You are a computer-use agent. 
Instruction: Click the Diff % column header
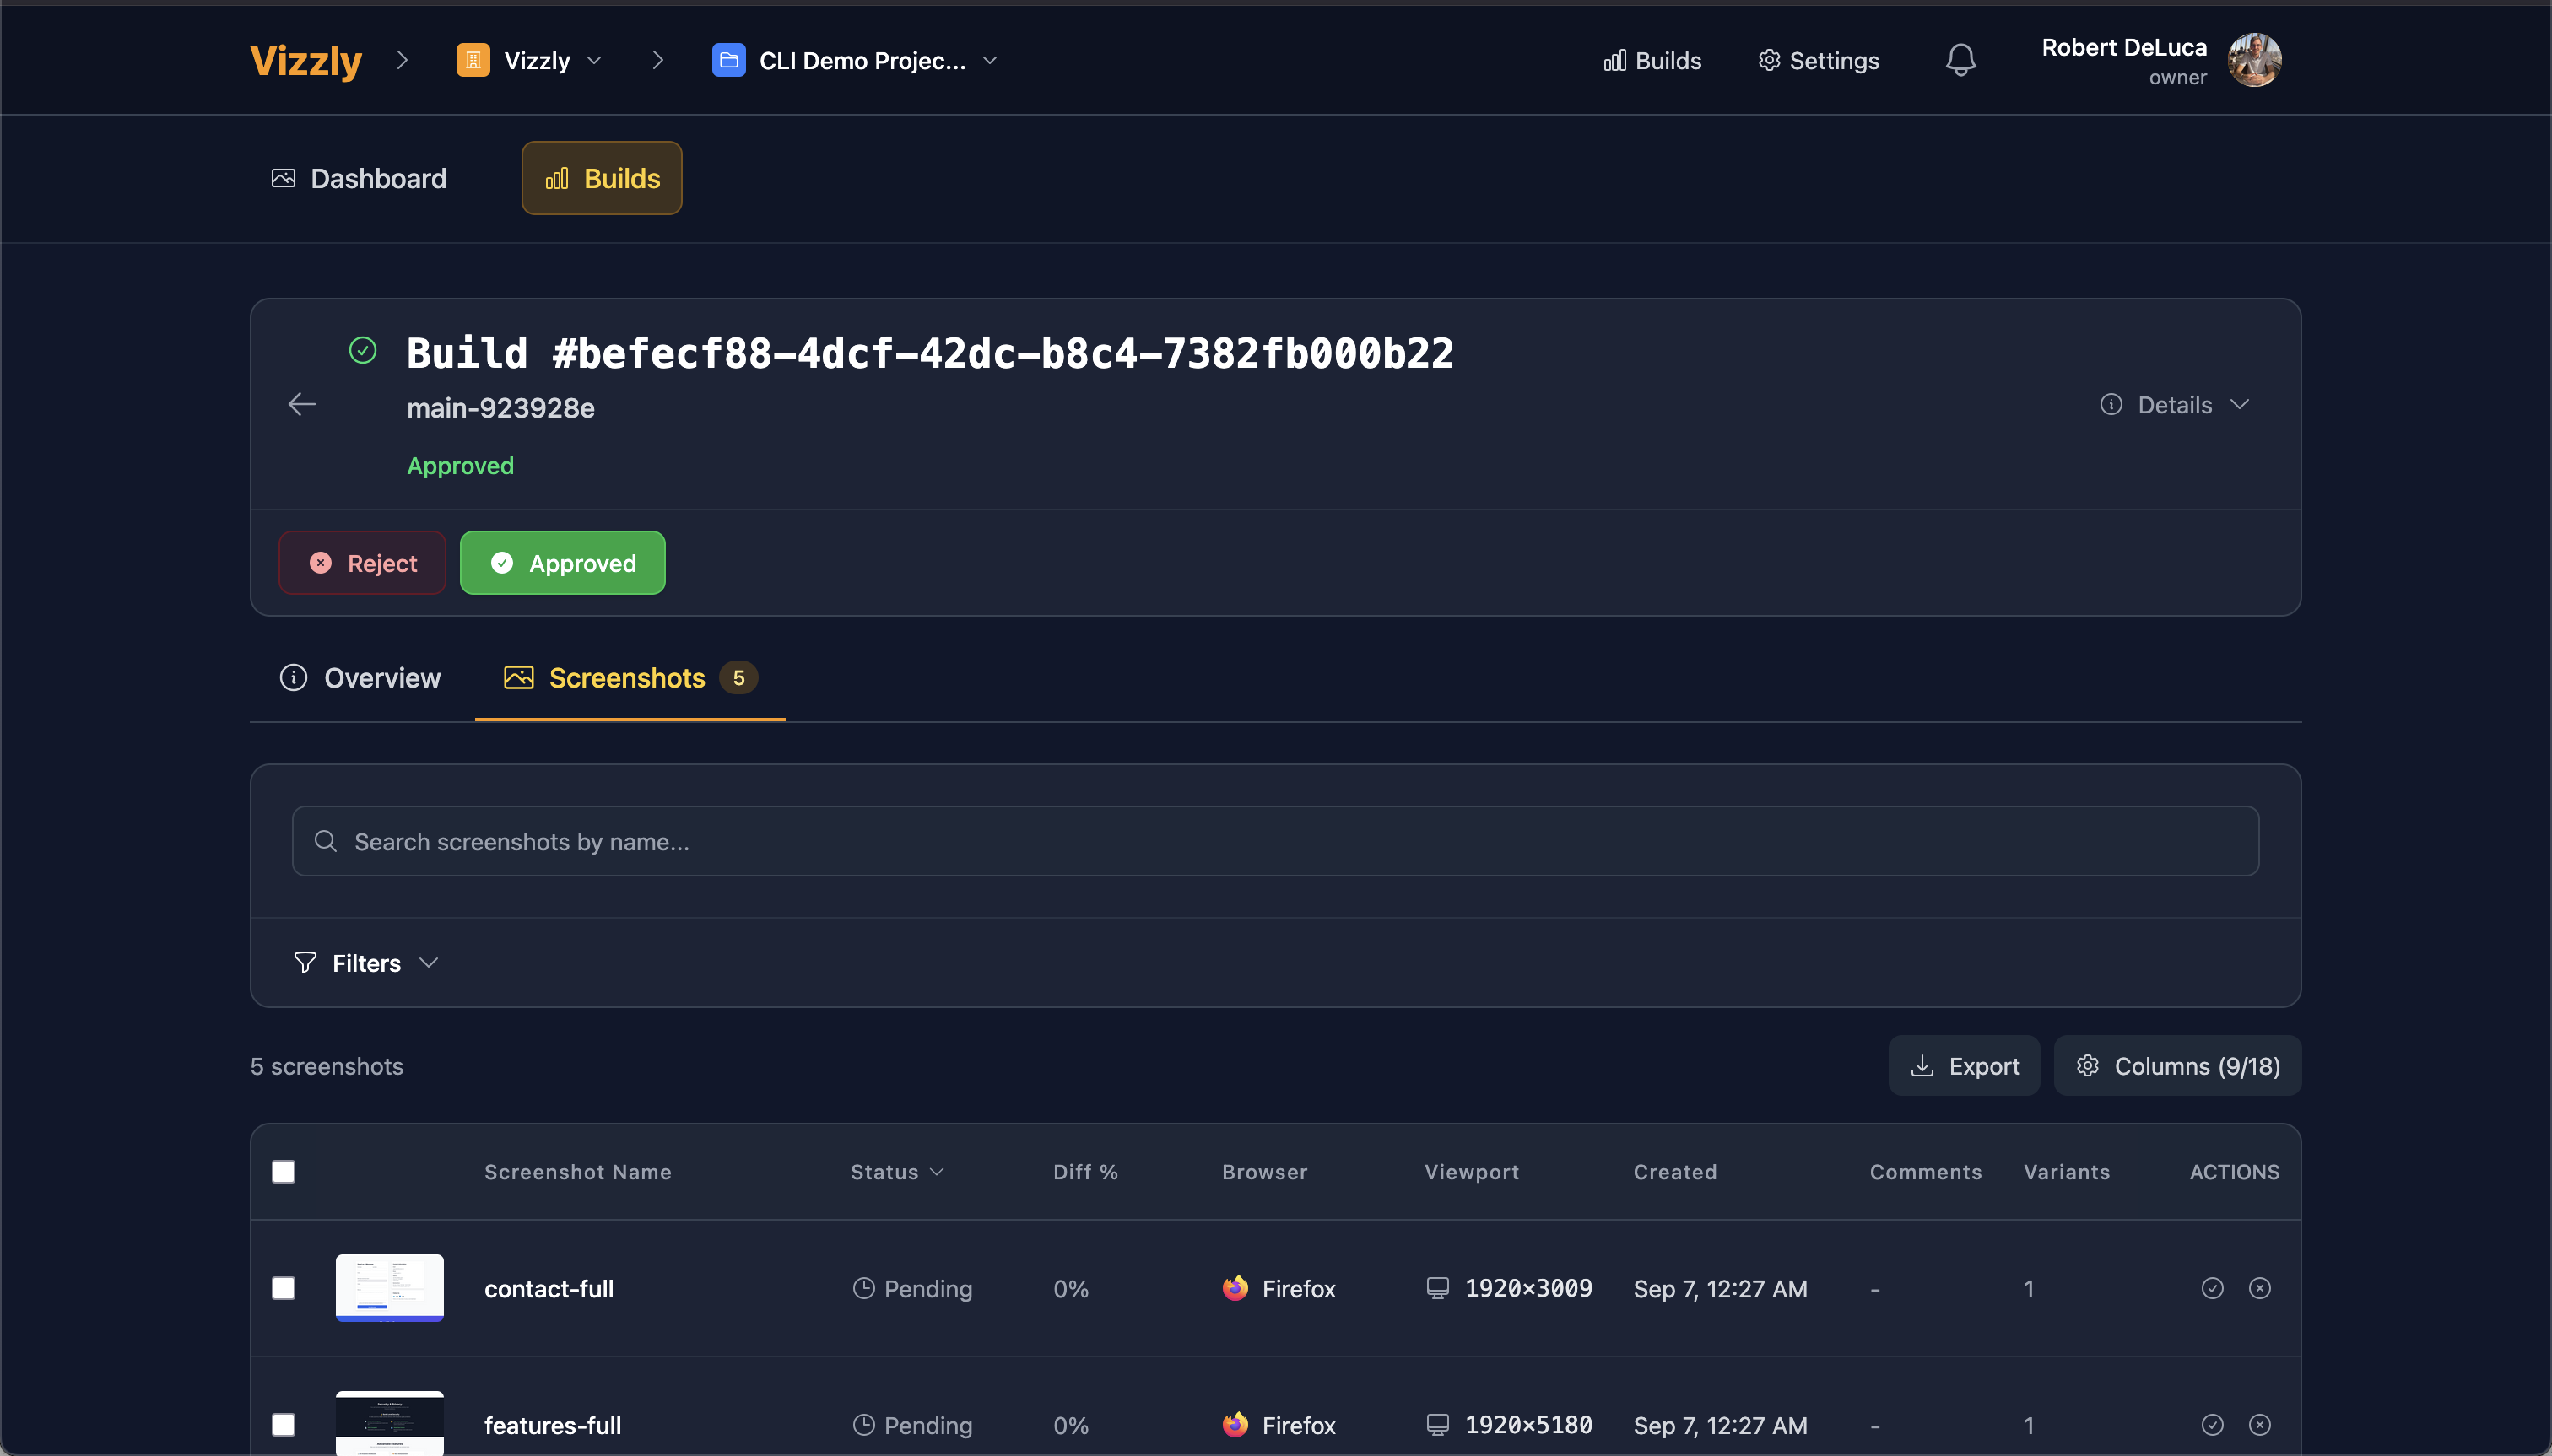(x=1085, y=1171)
